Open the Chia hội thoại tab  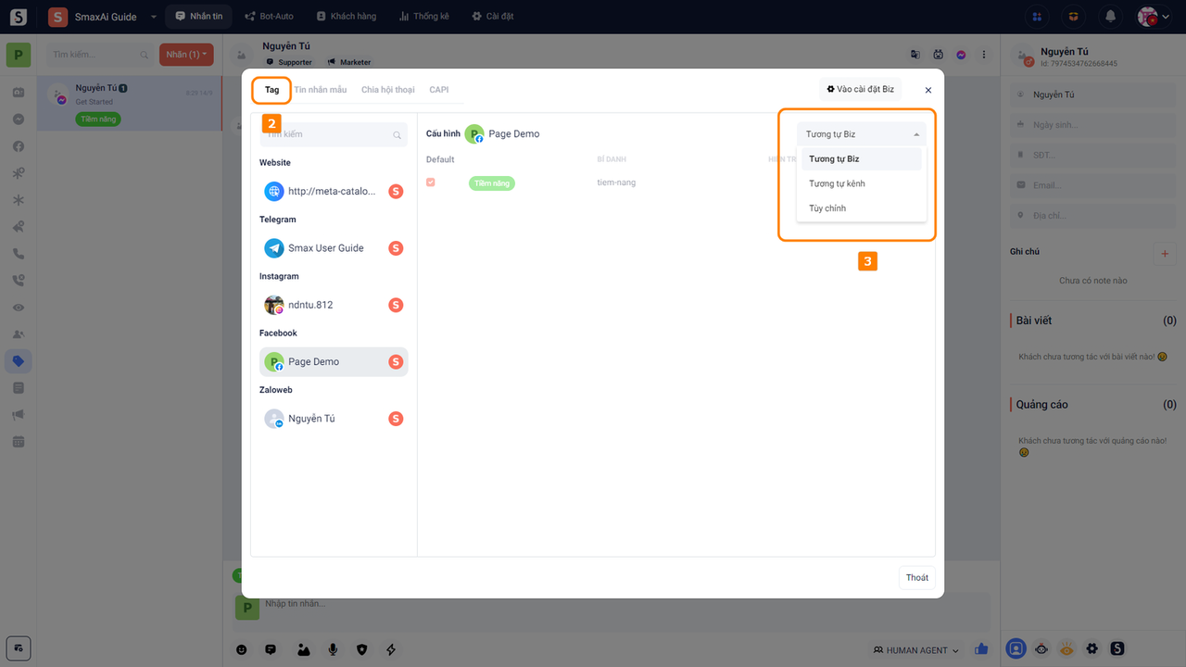point(387,90)
